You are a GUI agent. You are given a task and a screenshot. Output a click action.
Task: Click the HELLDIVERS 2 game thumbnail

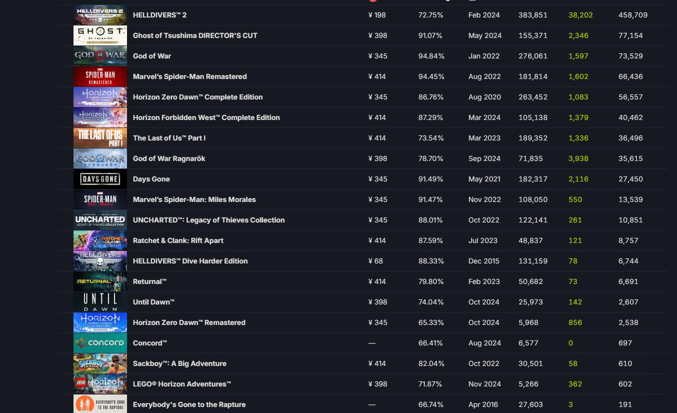coord(100,15)
